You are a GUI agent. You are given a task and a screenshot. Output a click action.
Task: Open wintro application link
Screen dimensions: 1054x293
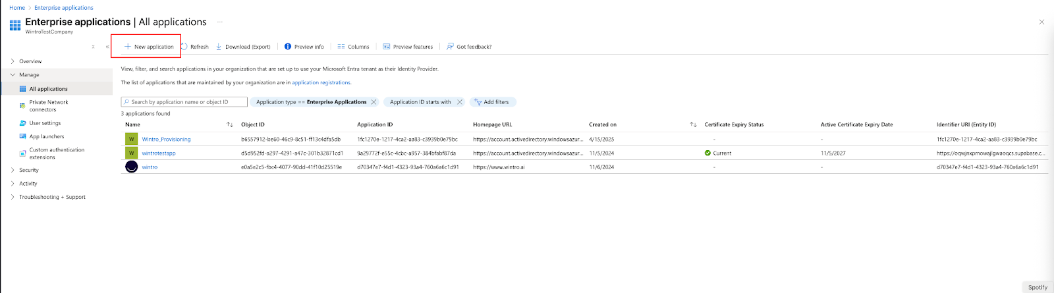(x=150, y=167)
